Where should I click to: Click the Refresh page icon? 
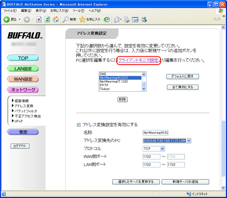coord(47,19)
